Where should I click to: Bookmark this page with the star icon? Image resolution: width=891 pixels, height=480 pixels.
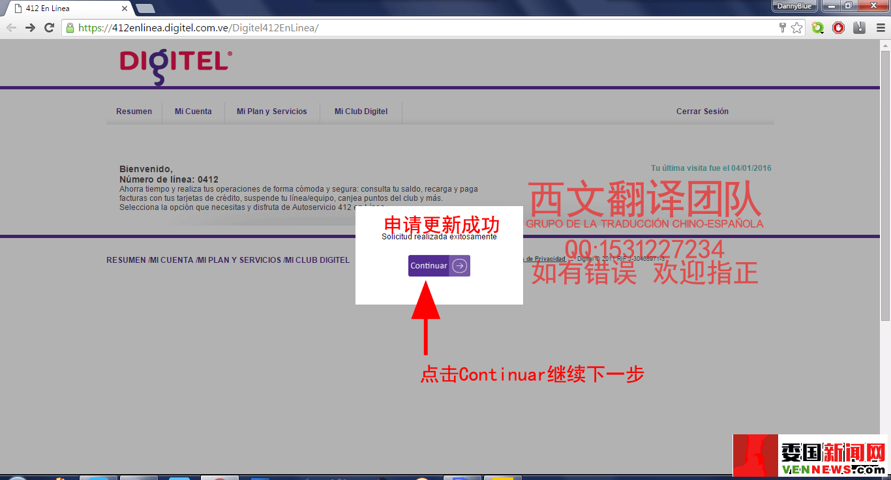(x=796, y=27)
